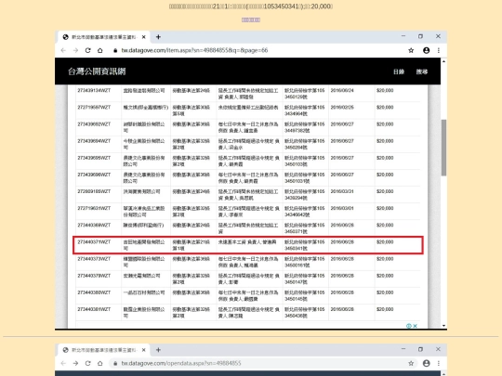Close the ad with the X icon
The height and width of the screenshot is (376, 502).
(x=415, y=326)
